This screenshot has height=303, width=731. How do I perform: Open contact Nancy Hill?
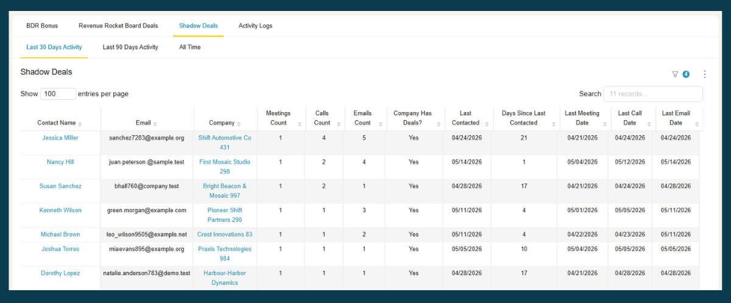[60, 162]
